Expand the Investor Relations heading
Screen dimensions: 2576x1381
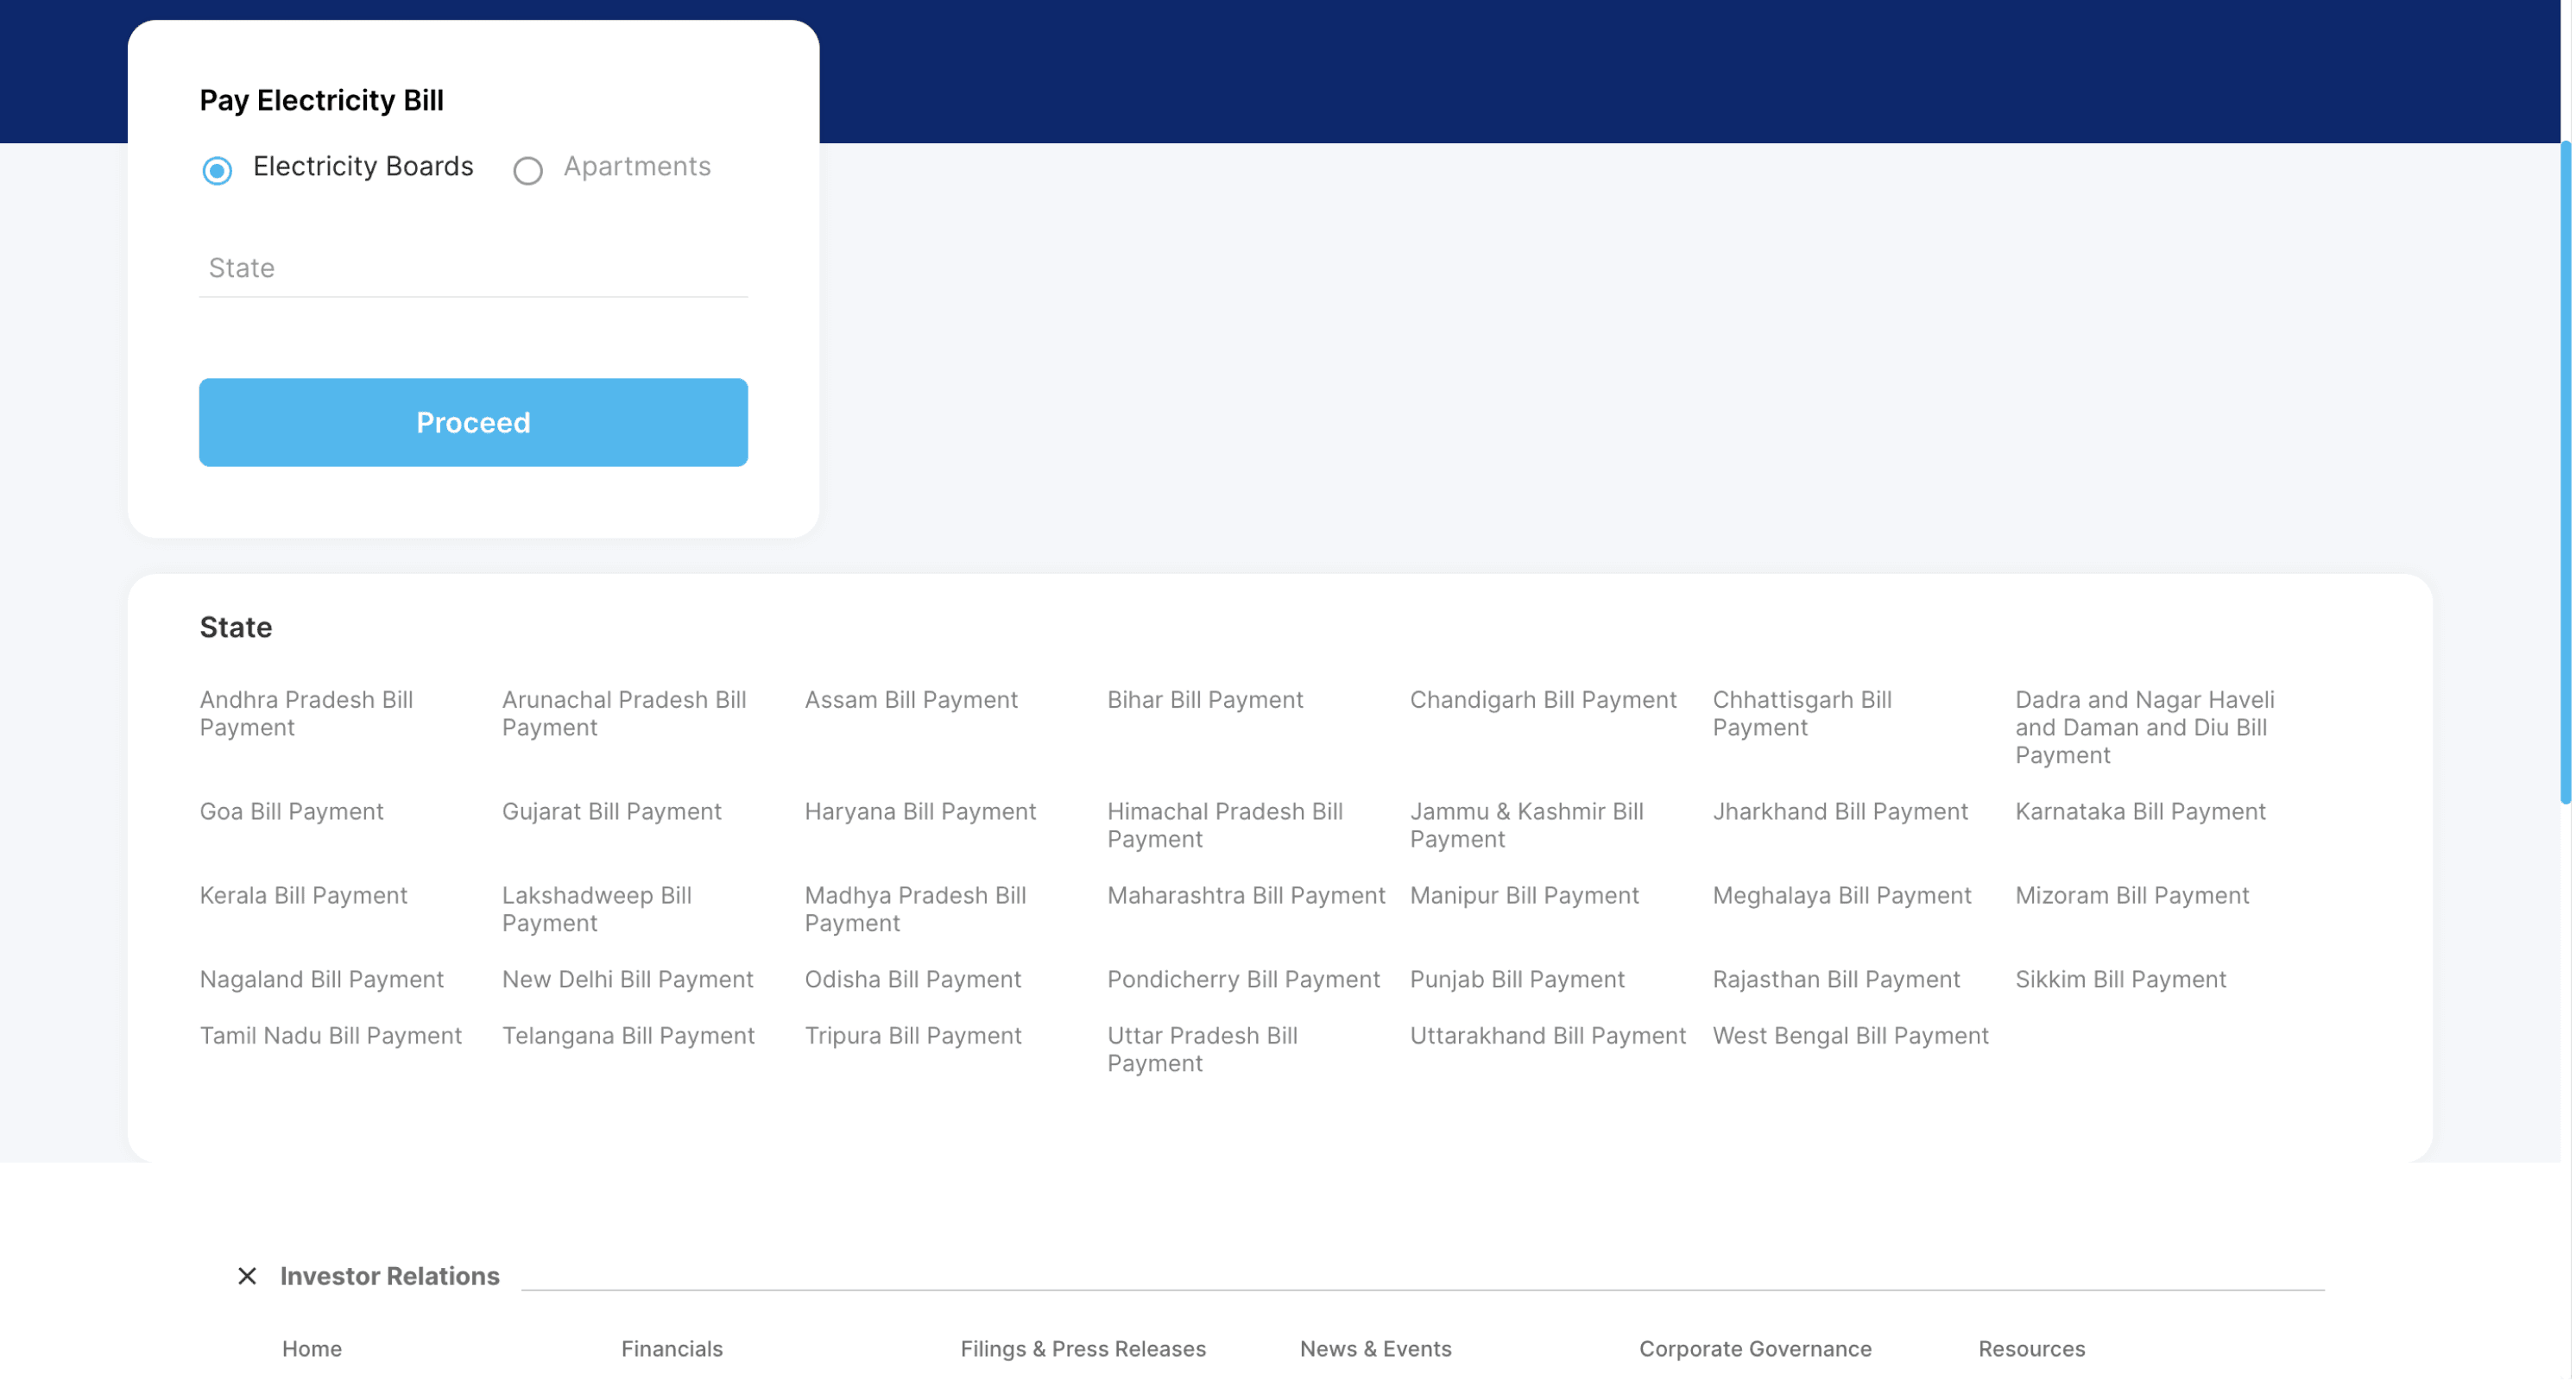(x=389, y=1276)
